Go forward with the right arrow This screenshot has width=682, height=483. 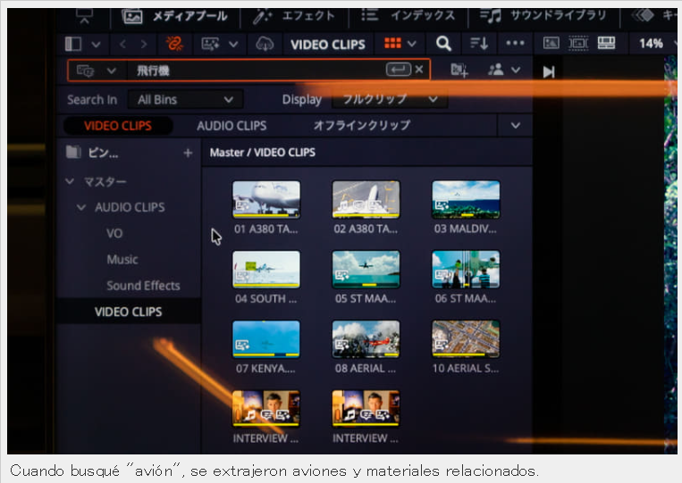(x=144, y=44)
